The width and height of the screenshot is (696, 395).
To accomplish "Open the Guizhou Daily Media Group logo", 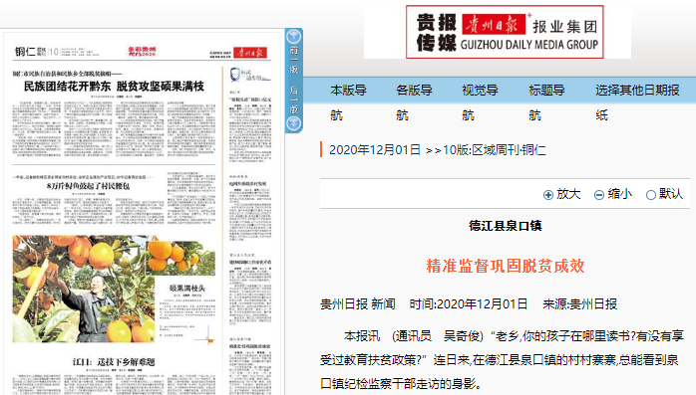I will point(505,32).
